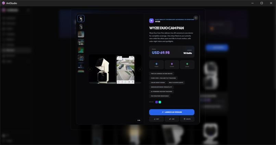Go to the previous product image
Viewport: 276px width, 145px height.
90,69
